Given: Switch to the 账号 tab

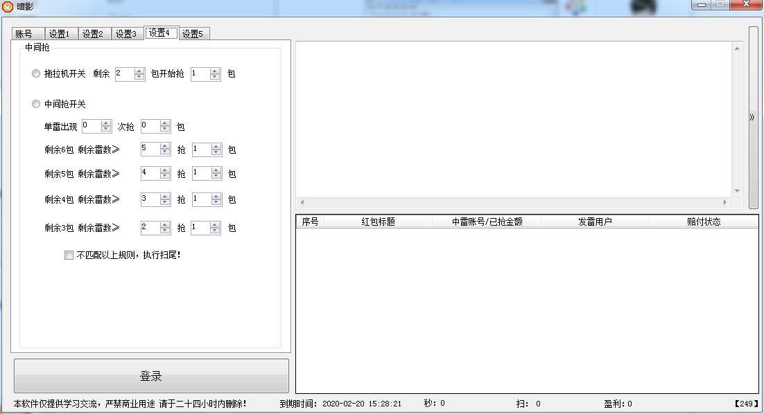Looking at the screenshot, I should pos(28,33).
